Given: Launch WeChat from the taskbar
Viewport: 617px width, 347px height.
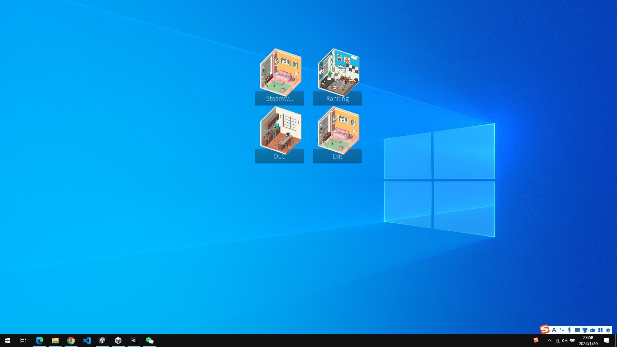Looking at the screenshot, I should click(149, 341).
